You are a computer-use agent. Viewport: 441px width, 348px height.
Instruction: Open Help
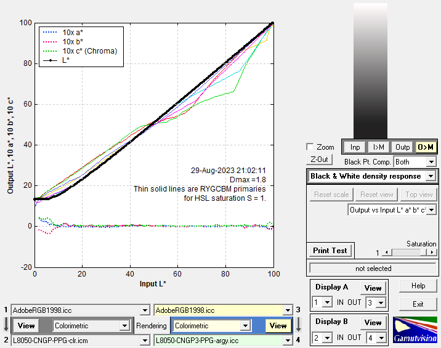pyautogui.click(x=418, y=286)
